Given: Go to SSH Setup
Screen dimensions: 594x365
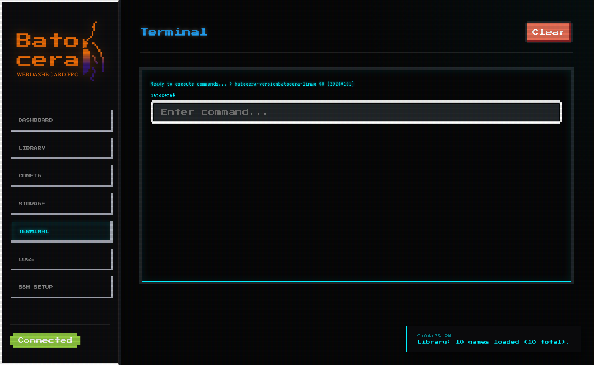Looking at the screenshot, I should pos(61,287).
